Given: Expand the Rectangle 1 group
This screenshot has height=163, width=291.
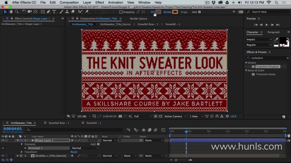Looking at the screenshot, I should (25, 148).
